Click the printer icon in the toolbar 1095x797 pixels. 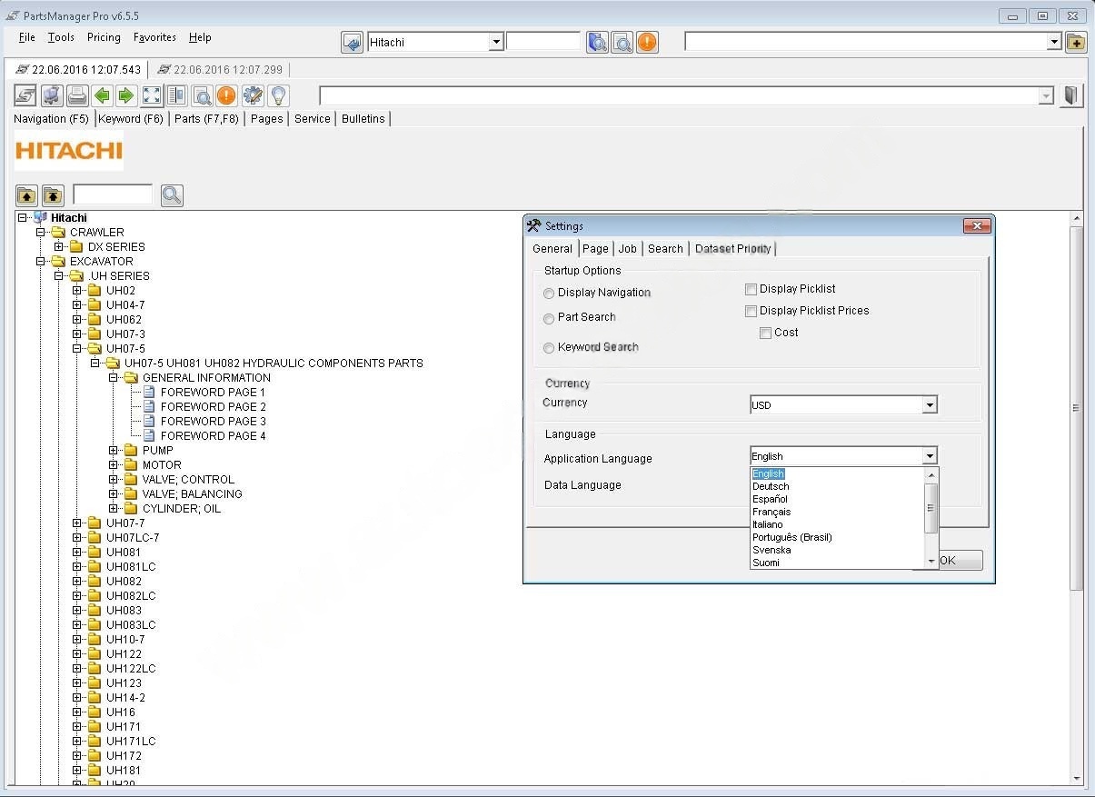pyautogui.click(x=77, y=95)
